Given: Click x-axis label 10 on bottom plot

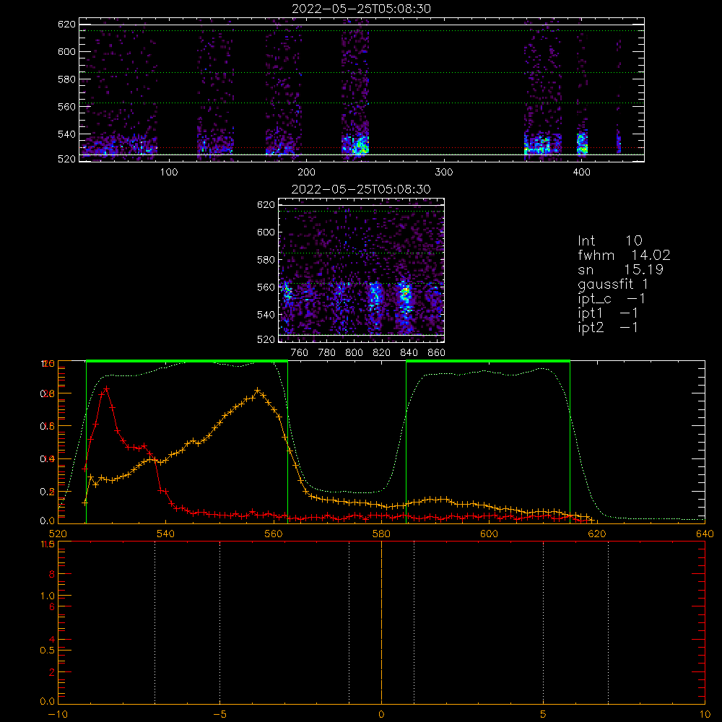Looking at the screenshot, I should coord(705,714).
